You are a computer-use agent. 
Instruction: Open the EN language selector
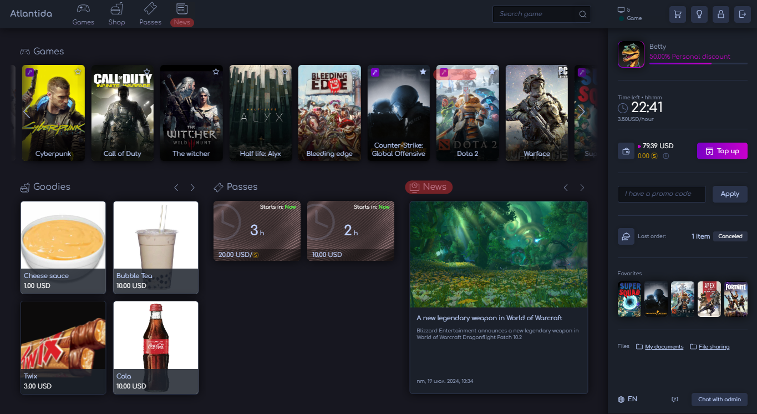coord(627,399)
